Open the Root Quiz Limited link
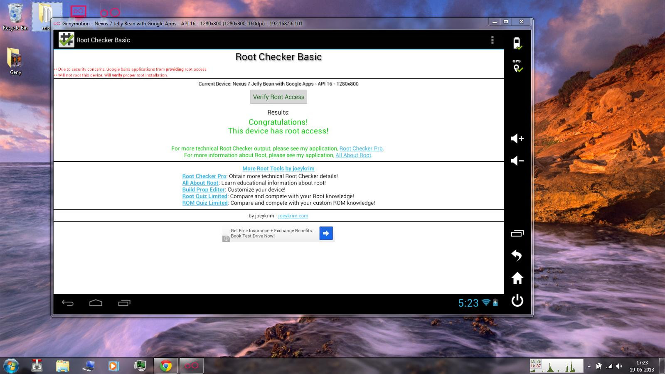Image resolution: width=665 pixels, height=374 pixels. [x=205, y=196]
